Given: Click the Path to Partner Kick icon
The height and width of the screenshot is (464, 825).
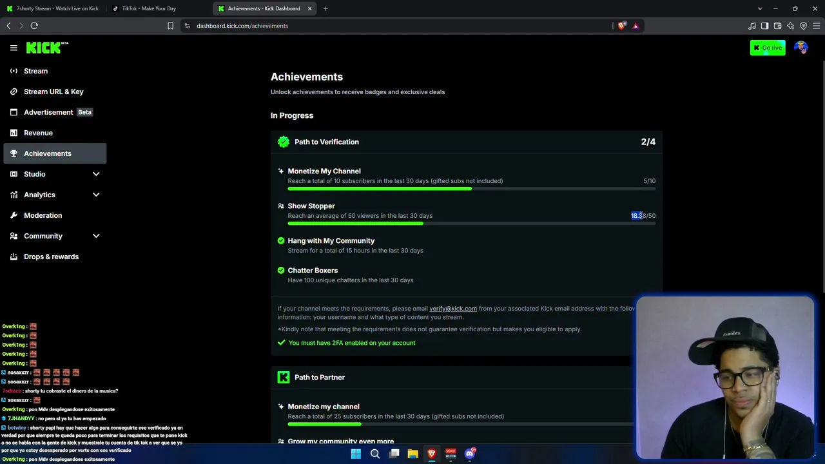Looking at the screenshot, I should 284,377.
